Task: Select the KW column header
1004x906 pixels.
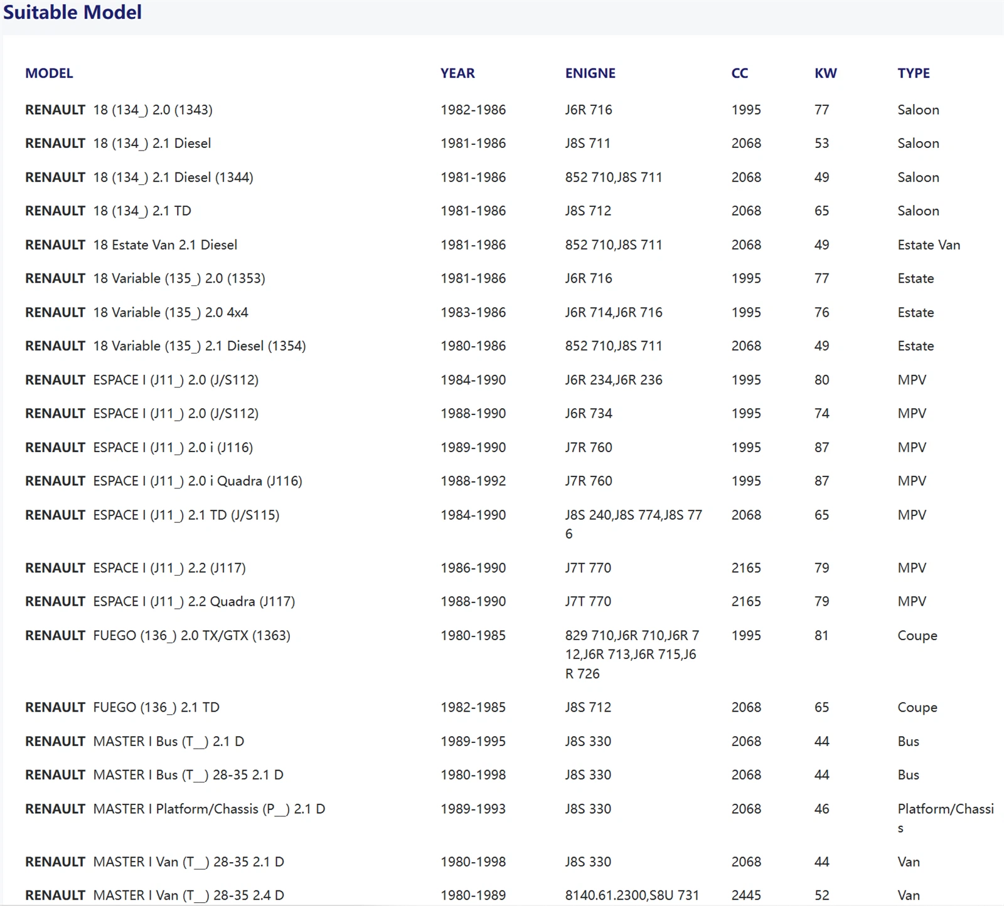Action: 826,73
